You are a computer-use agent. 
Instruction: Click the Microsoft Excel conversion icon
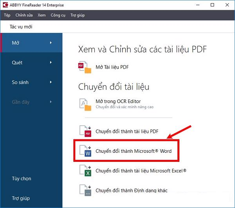(x=85, y=171)
